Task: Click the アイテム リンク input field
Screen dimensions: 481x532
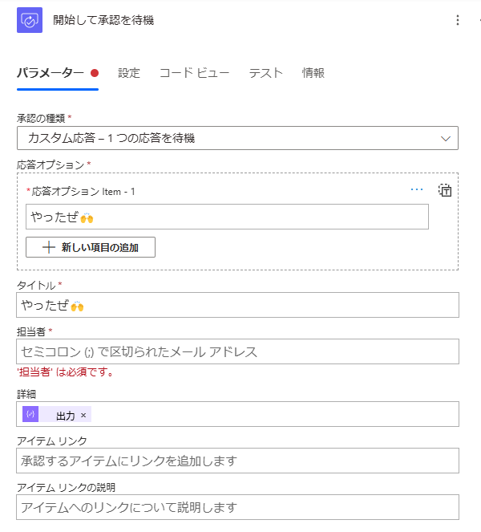Action: point(237,461)
